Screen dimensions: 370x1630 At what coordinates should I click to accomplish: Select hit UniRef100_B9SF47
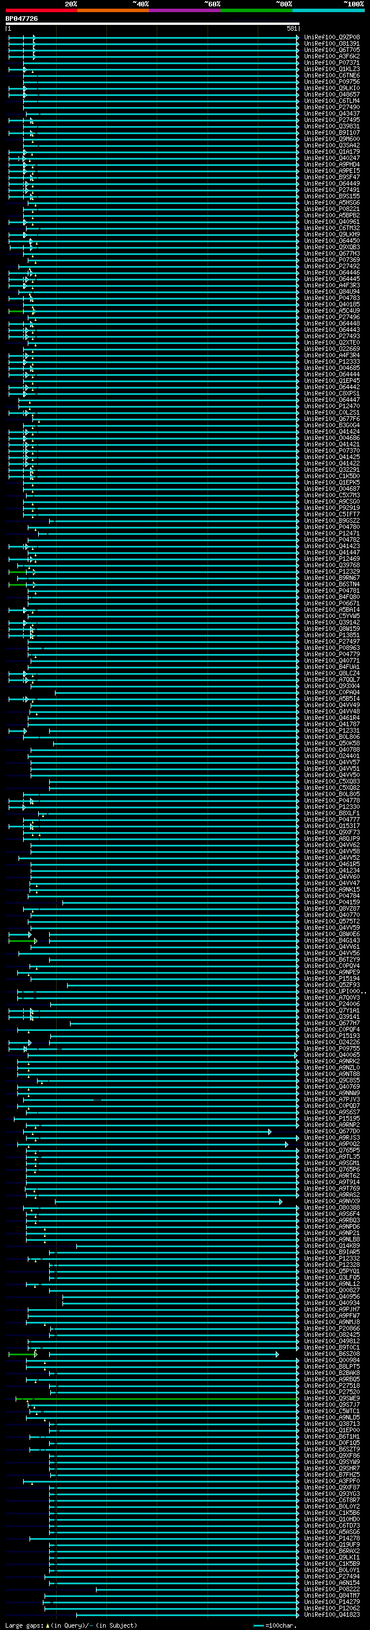coord(332,177)
